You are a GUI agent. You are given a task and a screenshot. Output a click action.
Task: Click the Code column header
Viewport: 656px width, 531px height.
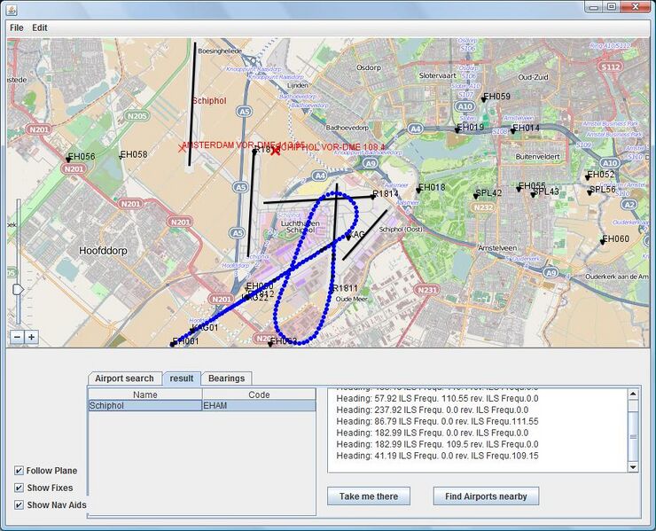point(259,394)
